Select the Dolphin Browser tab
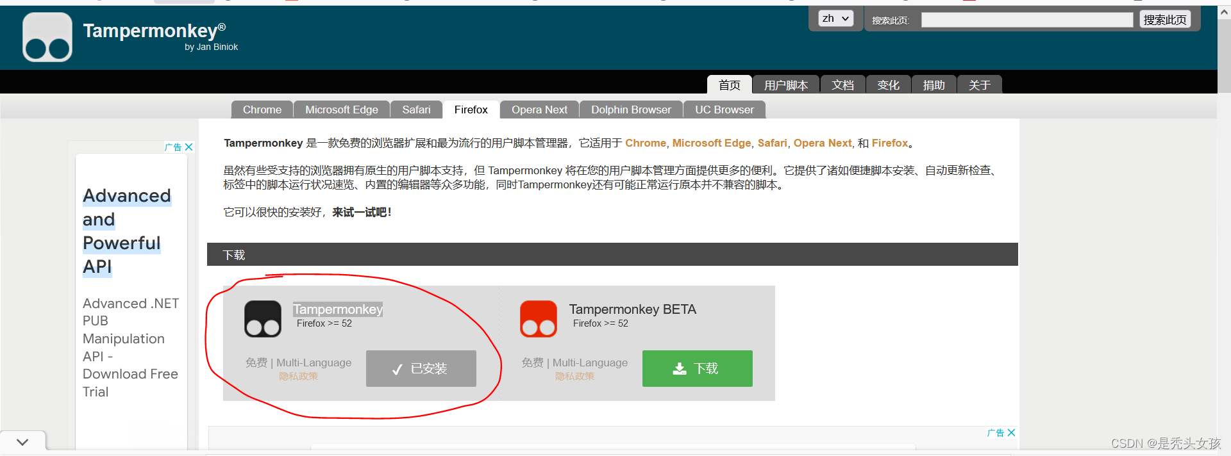 tap(632, 110)
